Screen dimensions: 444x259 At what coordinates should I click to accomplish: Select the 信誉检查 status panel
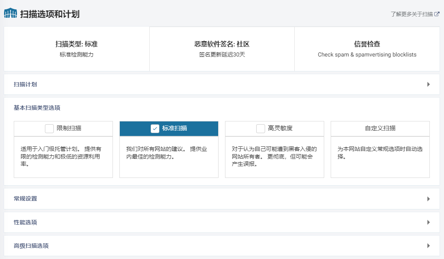[x=367, y=49]
